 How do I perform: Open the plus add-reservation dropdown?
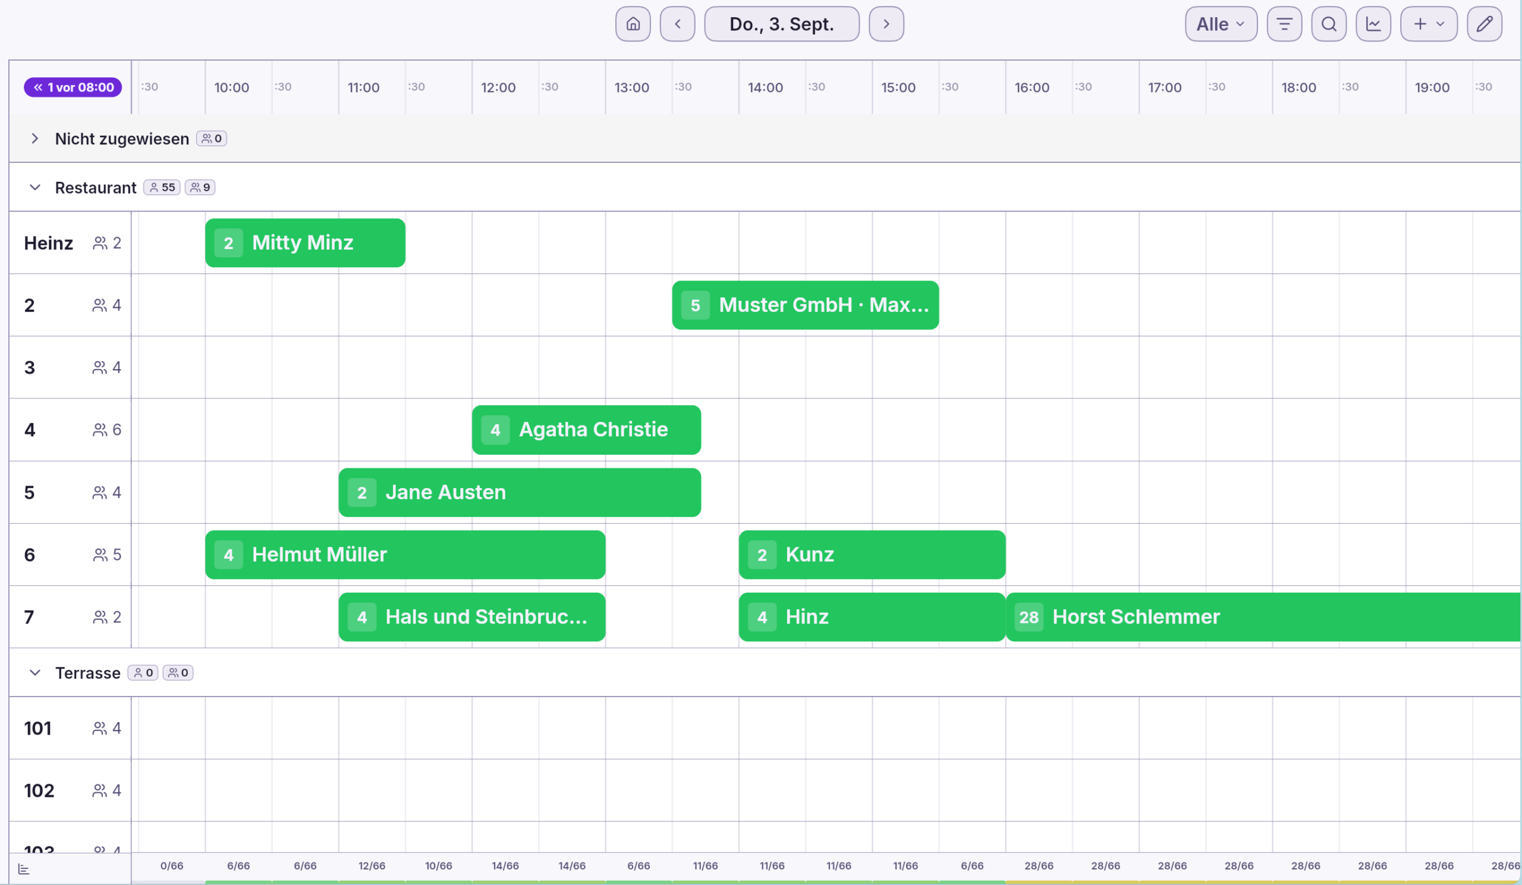(1429, 24)
